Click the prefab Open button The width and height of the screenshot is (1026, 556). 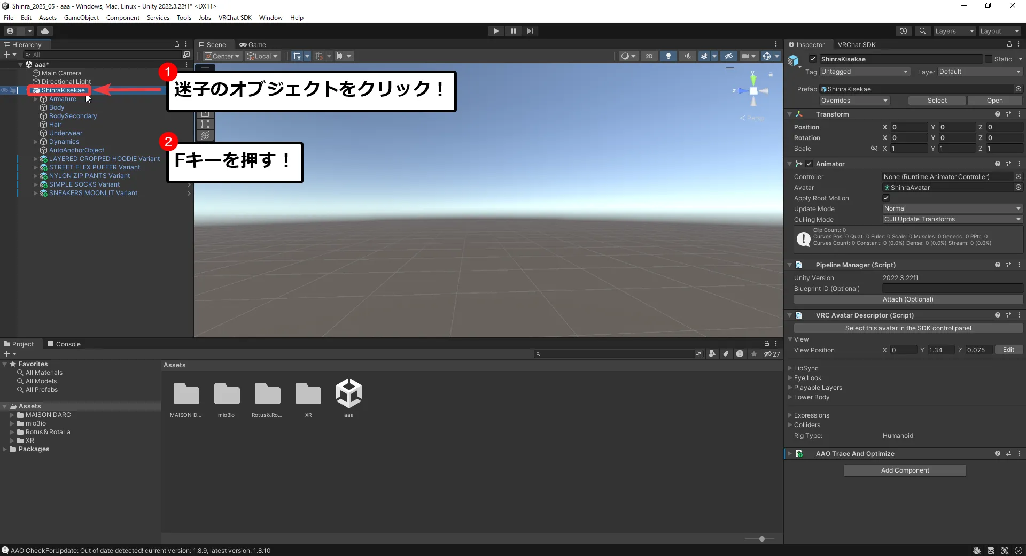[x=994, y=101]
